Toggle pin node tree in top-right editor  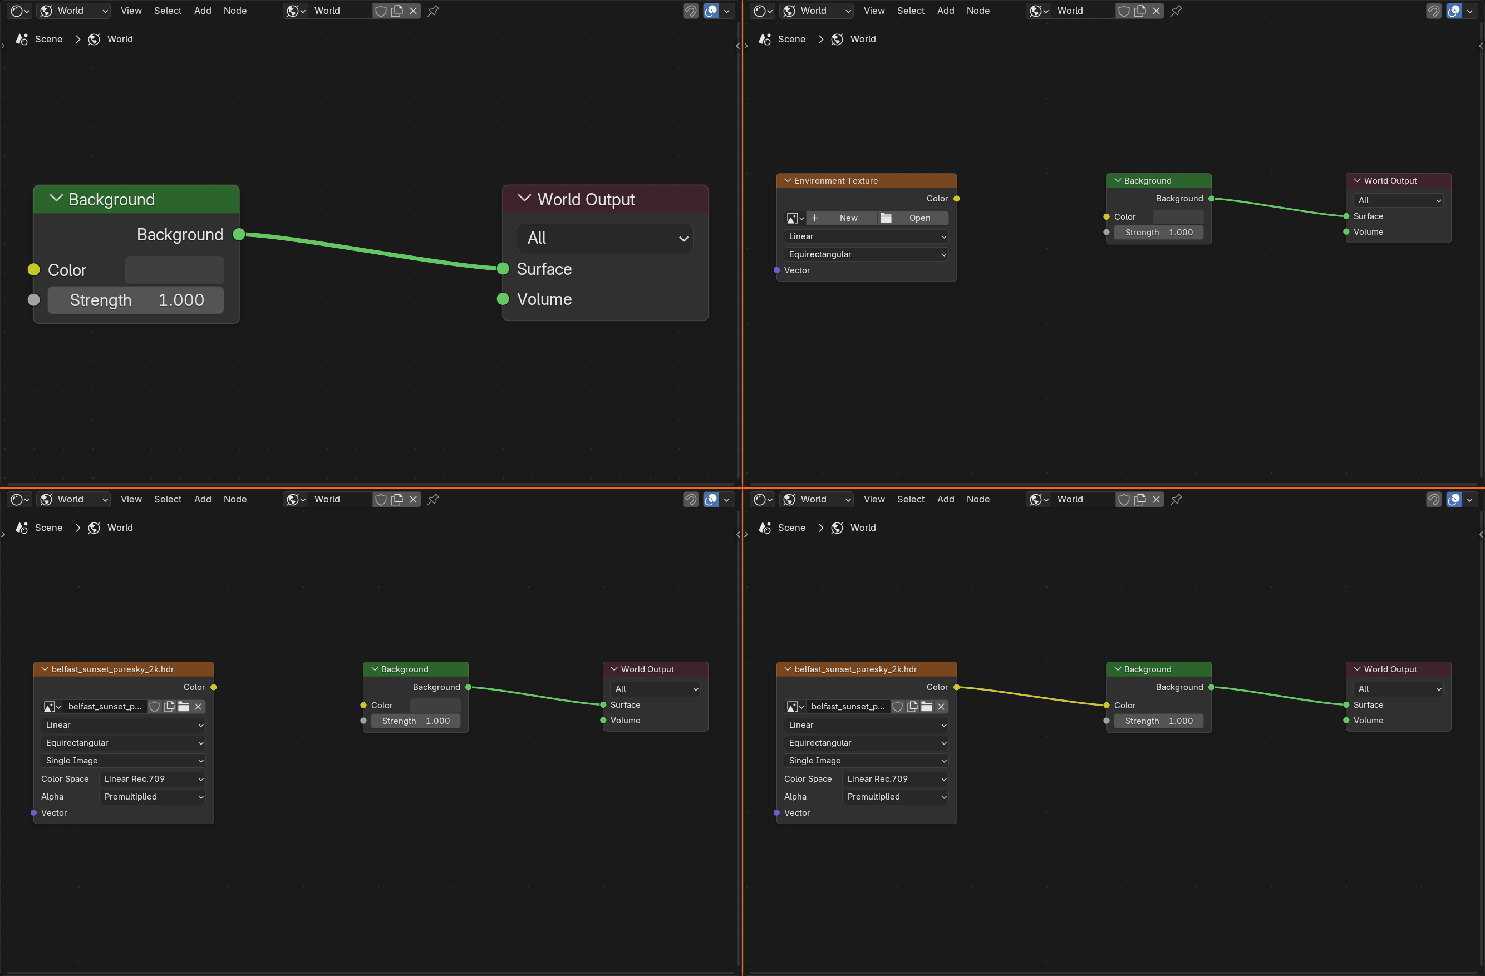click(1176, 11)
